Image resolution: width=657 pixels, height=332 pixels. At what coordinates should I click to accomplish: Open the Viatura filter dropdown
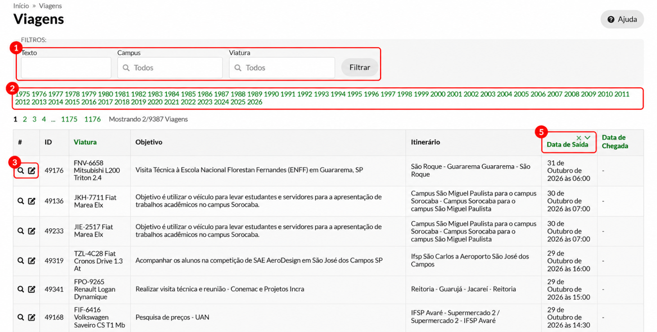(x=282, y=68)
